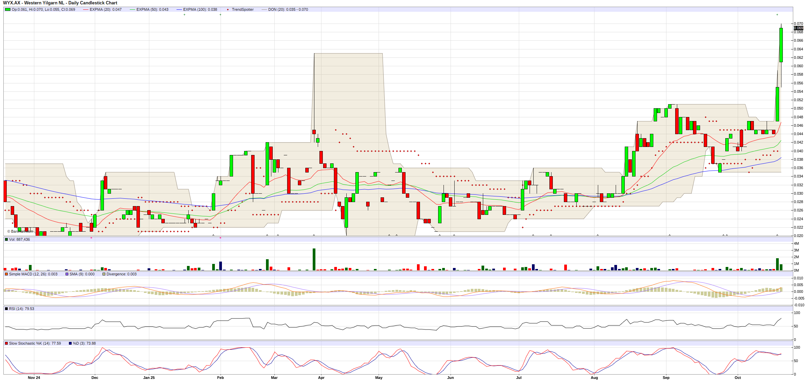The width and height of the screenshot is (807, 388).
Task: Click the chart title WYX.AX Western Yilgarn
Action: (60, 3)
